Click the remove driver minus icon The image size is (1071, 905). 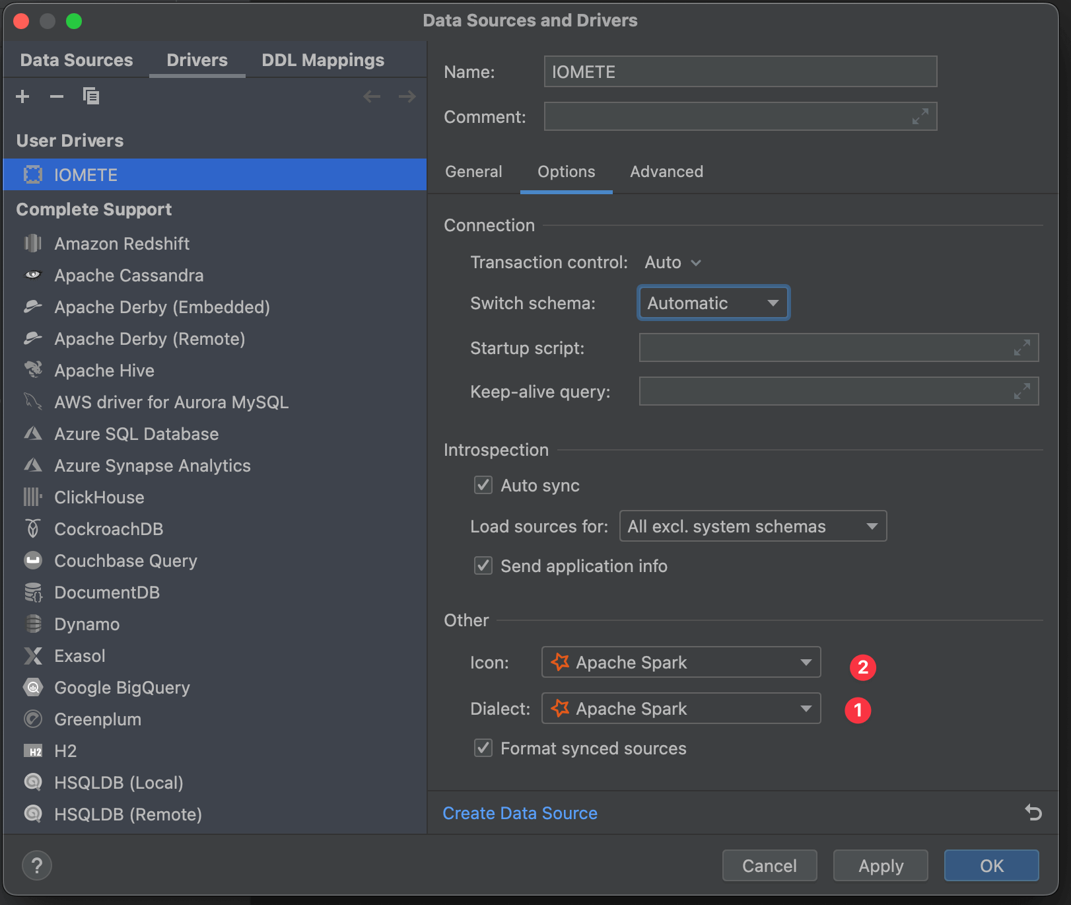point(57,96)
